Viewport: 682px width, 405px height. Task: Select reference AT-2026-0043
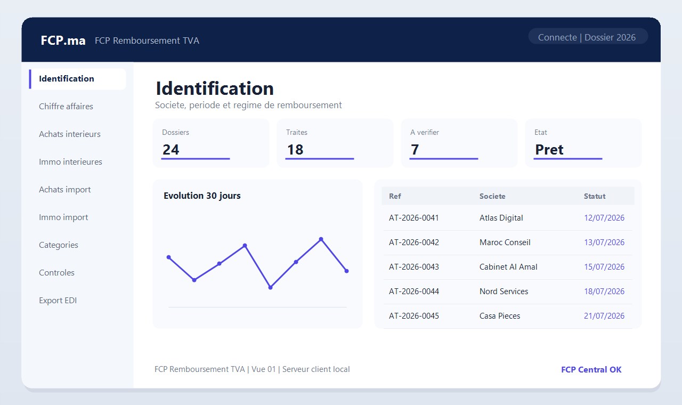pos(414,267)
